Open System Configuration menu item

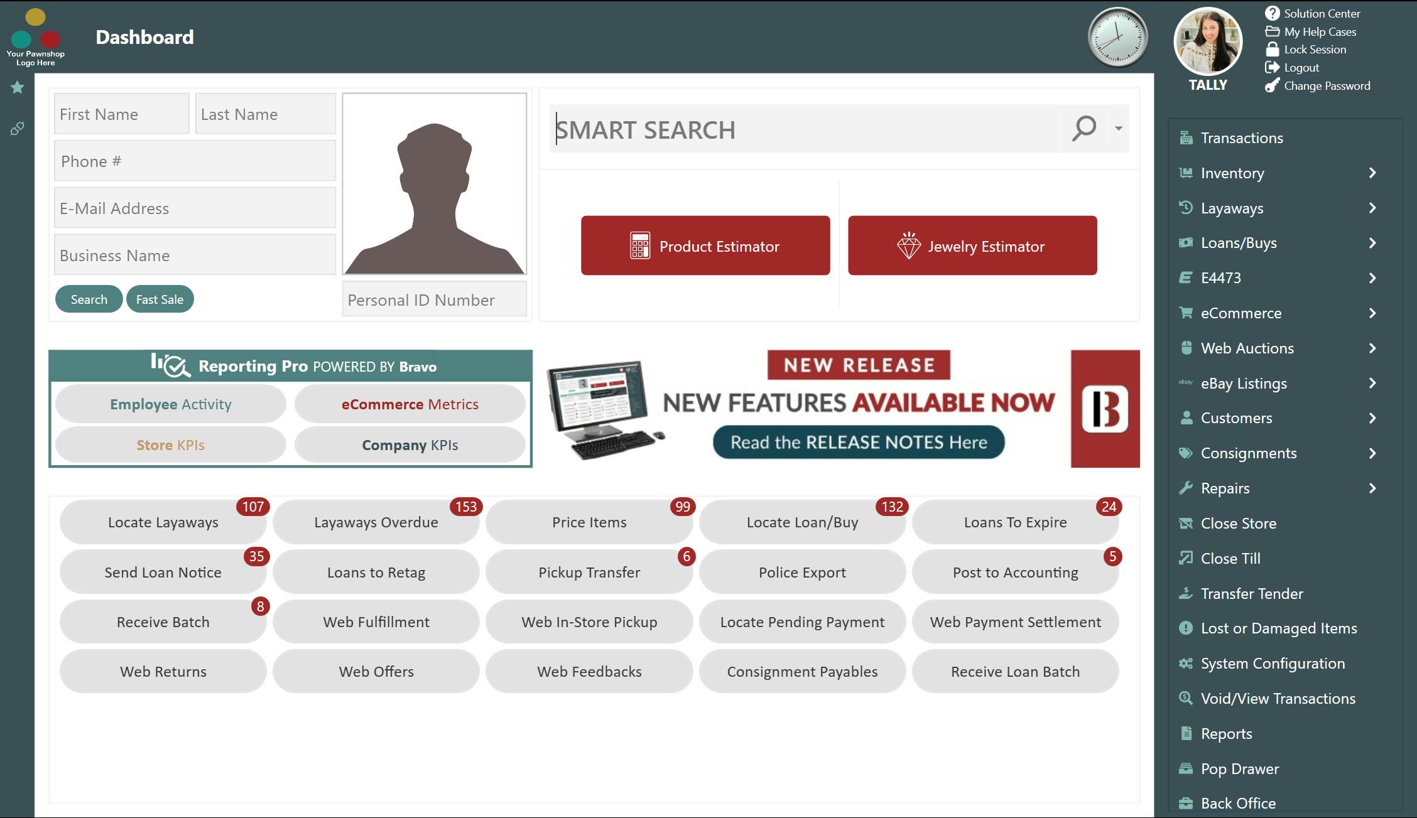coord(1272,664)
